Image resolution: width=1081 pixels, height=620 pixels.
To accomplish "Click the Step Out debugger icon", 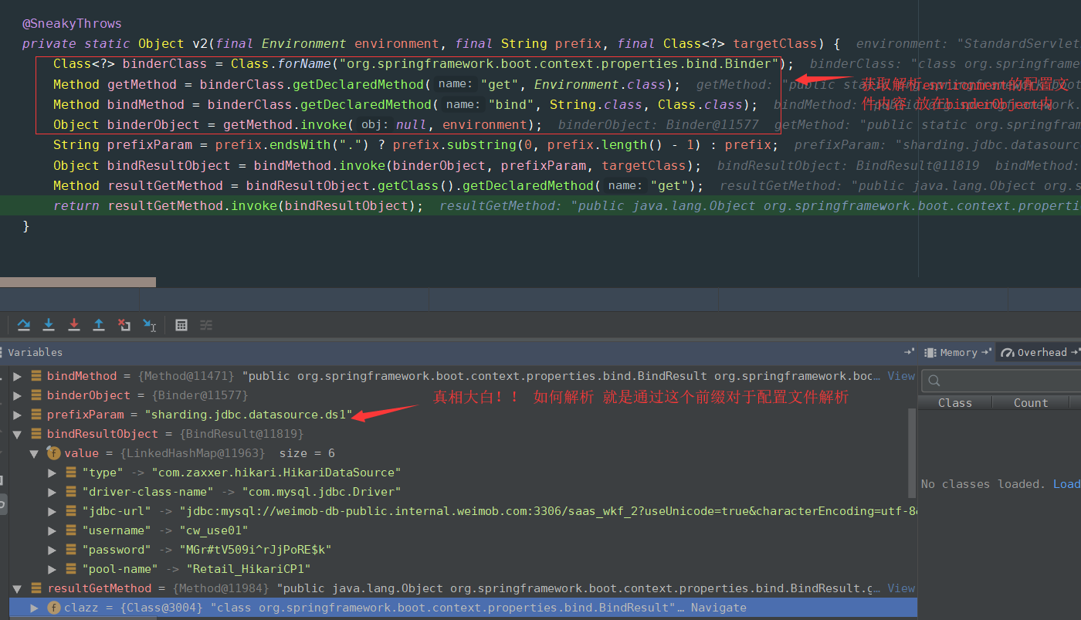I will coord(99,325).
